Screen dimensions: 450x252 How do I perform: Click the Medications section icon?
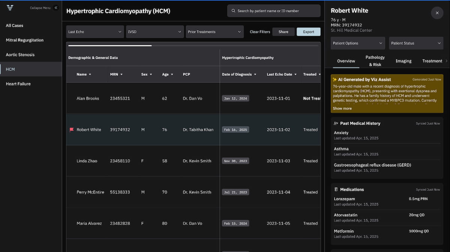[336, 190]
